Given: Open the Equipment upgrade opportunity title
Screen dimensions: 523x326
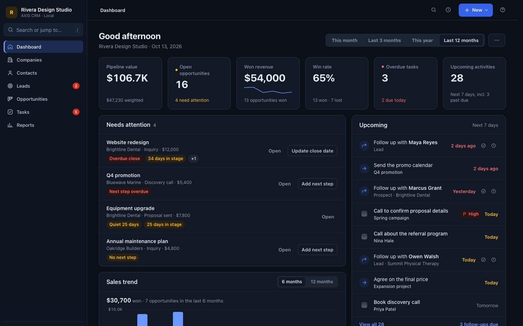Looking at the screenshot, I should click(x=130, y=208).
